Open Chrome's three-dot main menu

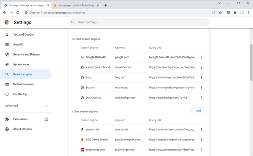click(x=248, y=13)
